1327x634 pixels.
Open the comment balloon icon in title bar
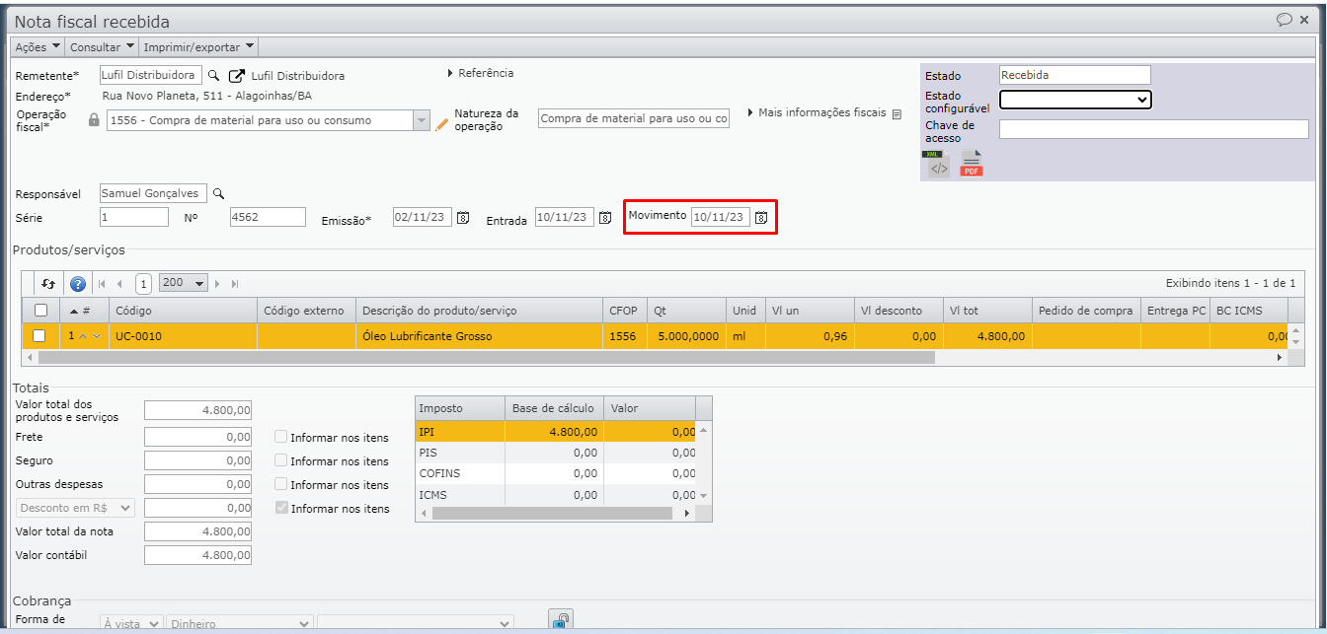1285,19
